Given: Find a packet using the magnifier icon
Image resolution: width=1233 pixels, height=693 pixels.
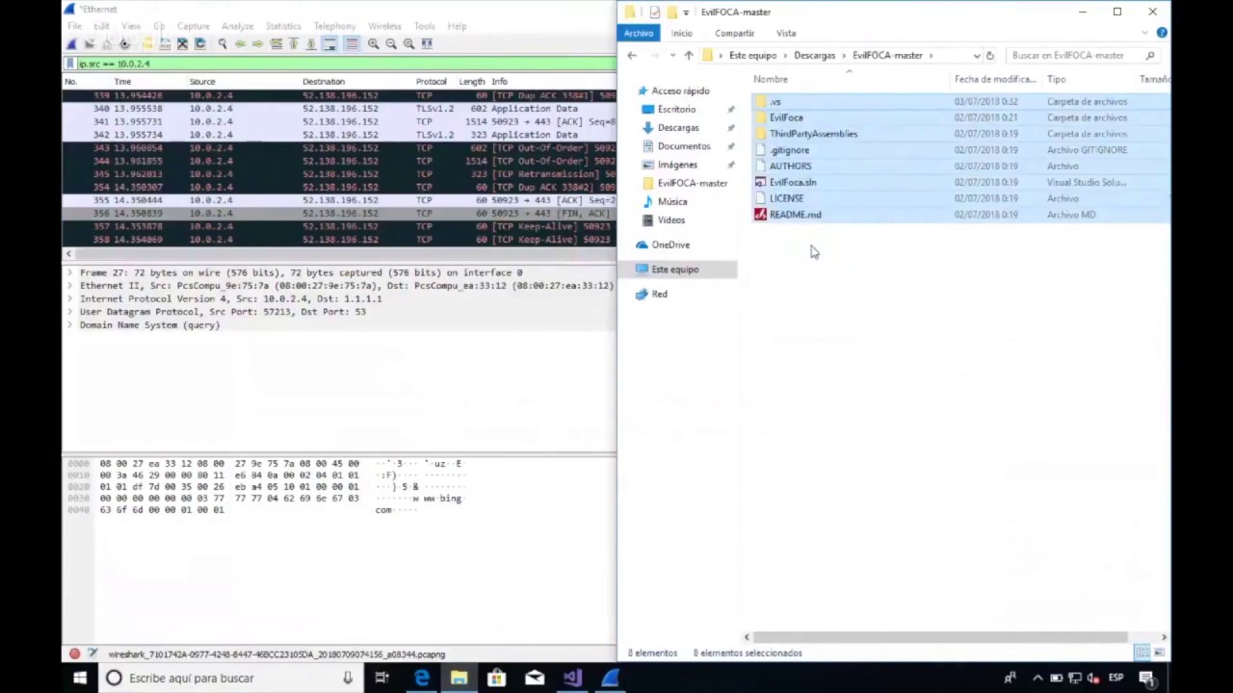Looking at the screenshot, I should [x=223, y=43].
